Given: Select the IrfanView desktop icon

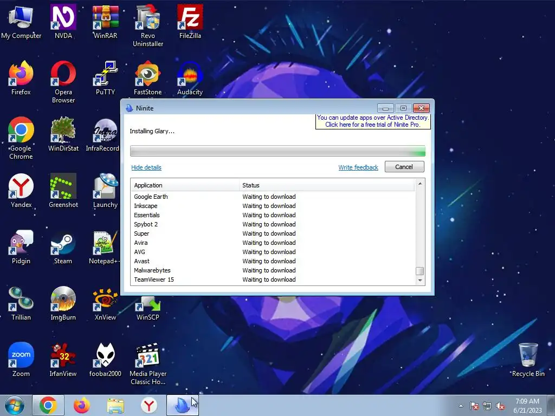Looking at the screenshot, I should (x=63, y=360).
